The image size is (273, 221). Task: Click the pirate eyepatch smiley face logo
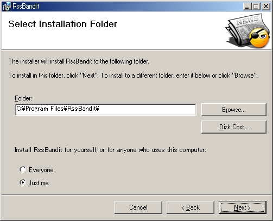259,37
